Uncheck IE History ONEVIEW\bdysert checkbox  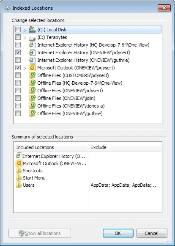click(x=18, y=52)
